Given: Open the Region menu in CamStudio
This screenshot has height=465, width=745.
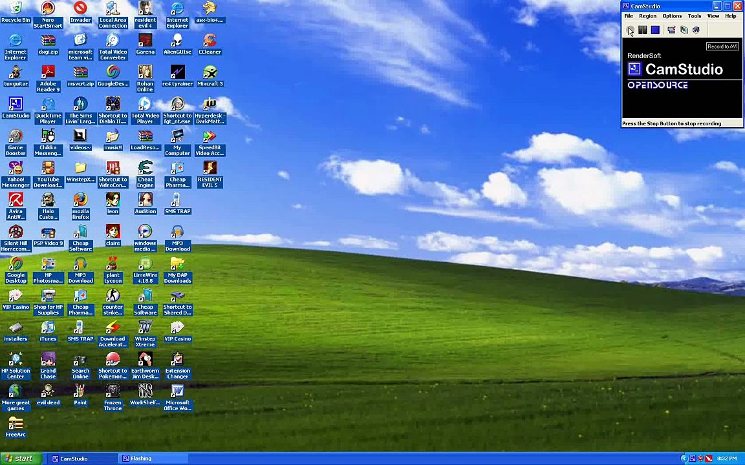Looking at the screenshot, I should 647,16.
